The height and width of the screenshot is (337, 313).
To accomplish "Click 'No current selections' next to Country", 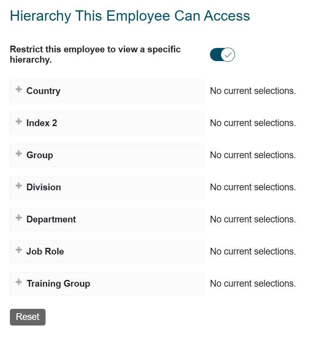I will pyautogui.click(x=253, y=91).
